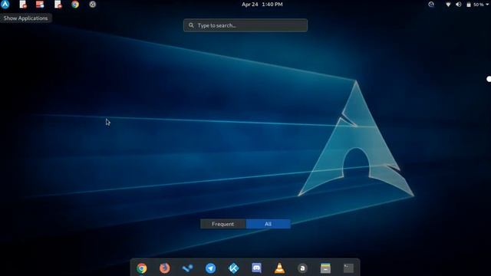Open the Wi-Fi network indicator

pos(448,5)
